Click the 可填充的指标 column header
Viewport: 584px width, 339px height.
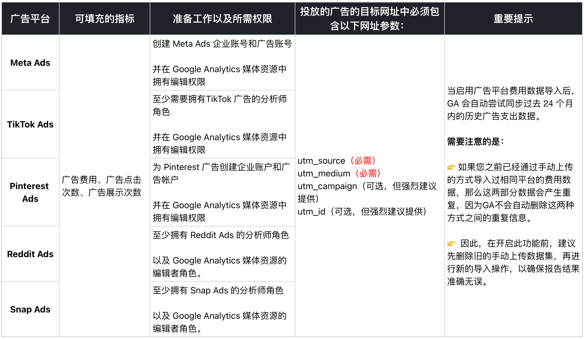pyautogui.click(x=104, y=18)
